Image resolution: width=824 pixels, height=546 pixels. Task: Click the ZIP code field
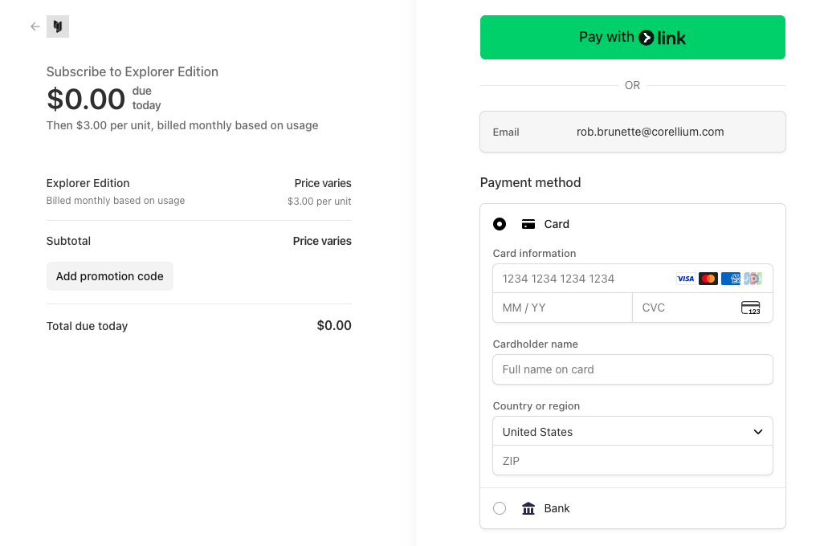tap(632, 461)
